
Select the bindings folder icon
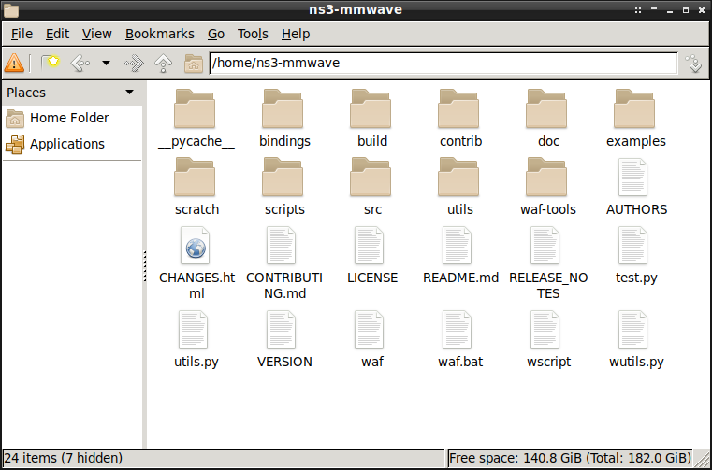tap(283, 108)
